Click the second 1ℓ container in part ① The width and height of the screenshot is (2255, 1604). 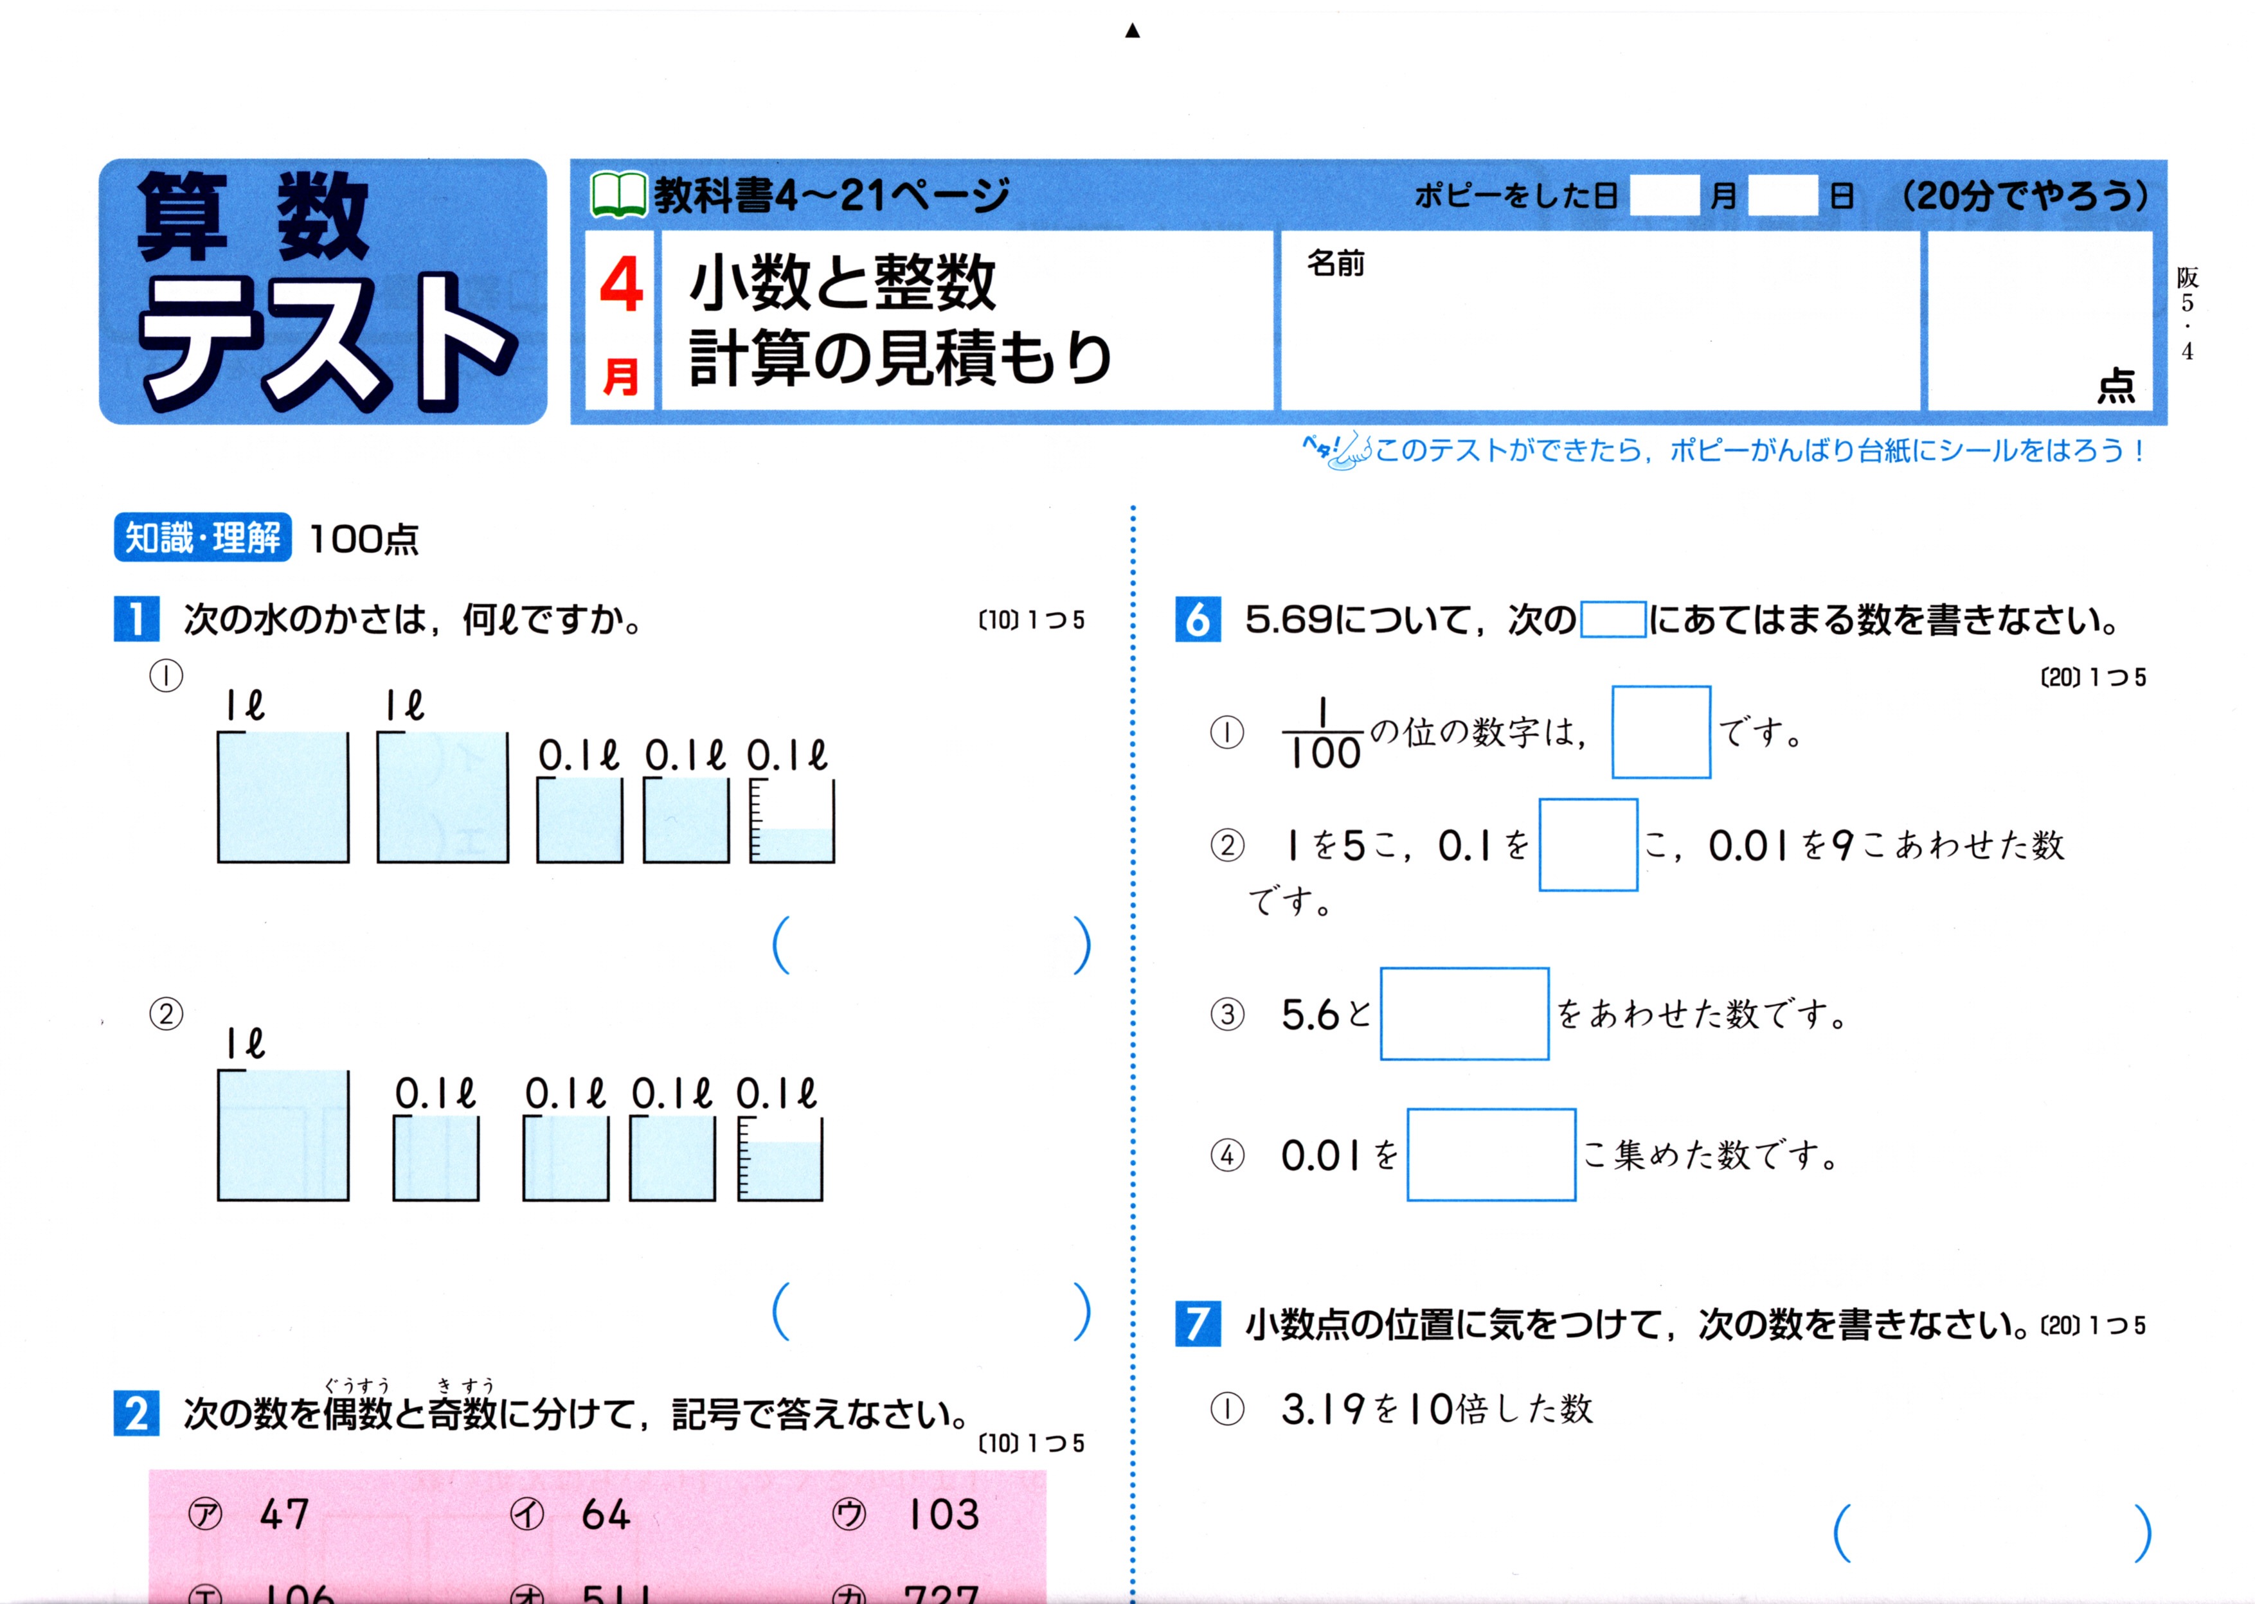[x=444, y=797]
